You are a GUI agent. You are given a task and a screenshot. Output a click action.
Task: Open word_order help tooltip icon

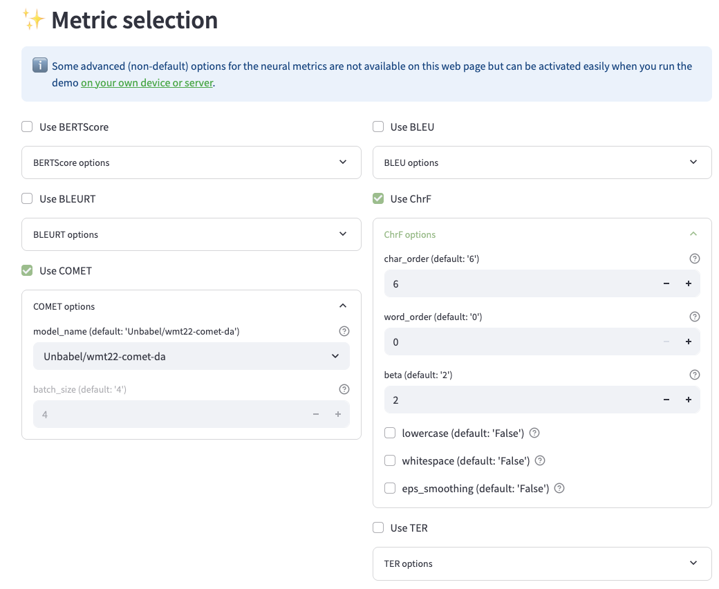pos(695,317)
